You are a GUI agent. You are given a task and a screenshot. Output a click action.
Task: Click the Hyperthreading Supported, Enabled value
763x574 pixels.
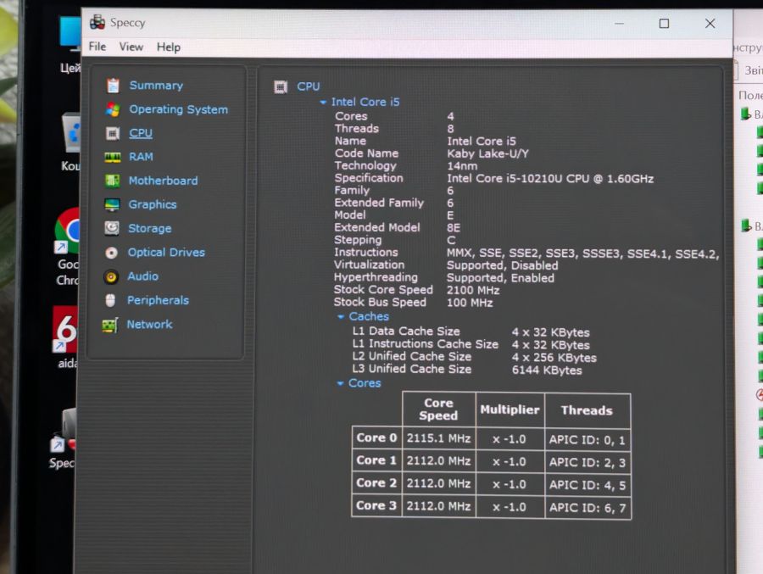tap(500, 278)
